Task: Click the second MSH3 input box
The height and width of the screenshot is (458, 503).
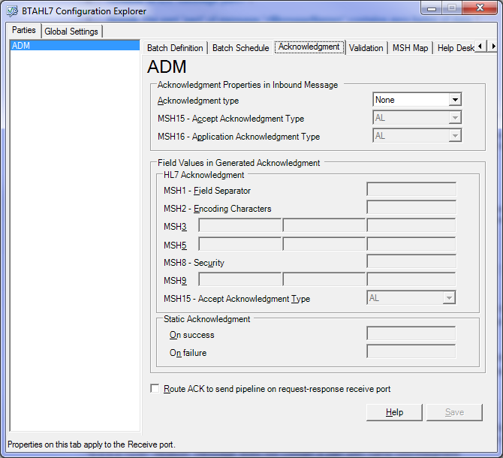Action: 324,225
